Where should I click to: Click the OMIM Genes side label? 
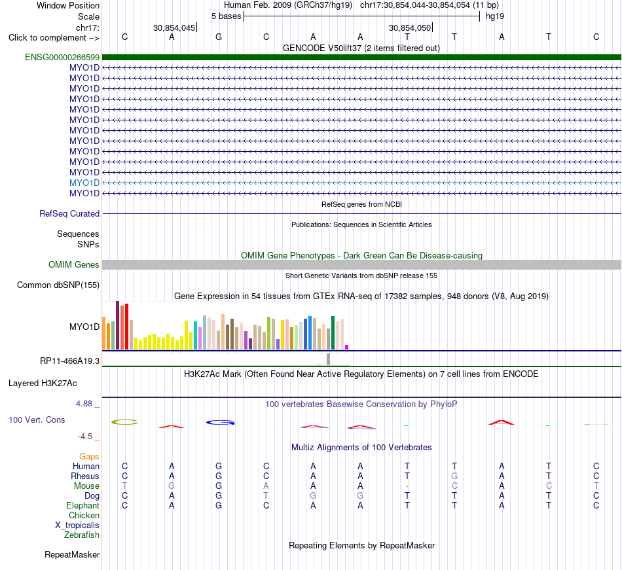[73, 265]
